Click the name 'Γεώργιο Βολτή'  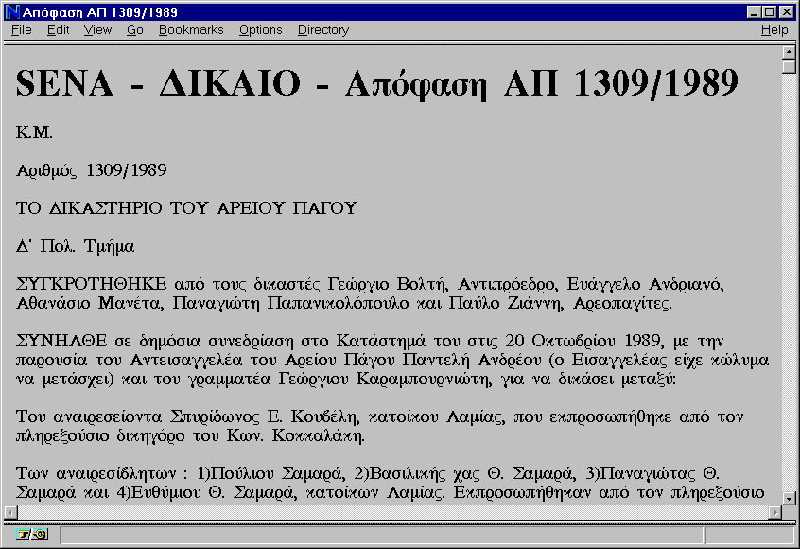point(388,285)
